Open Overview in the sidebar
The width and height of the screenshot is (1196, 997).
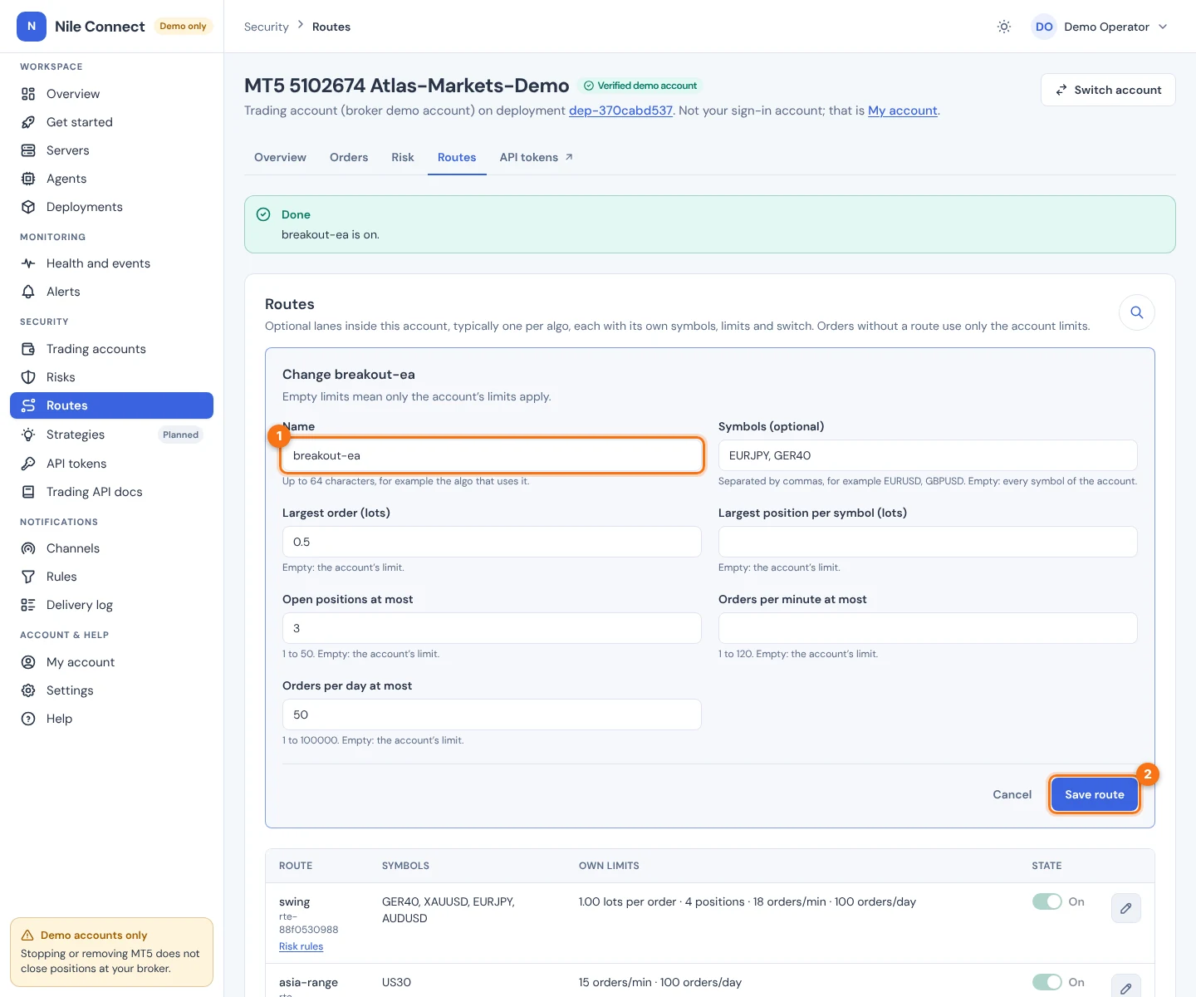(x=111, y=94)
